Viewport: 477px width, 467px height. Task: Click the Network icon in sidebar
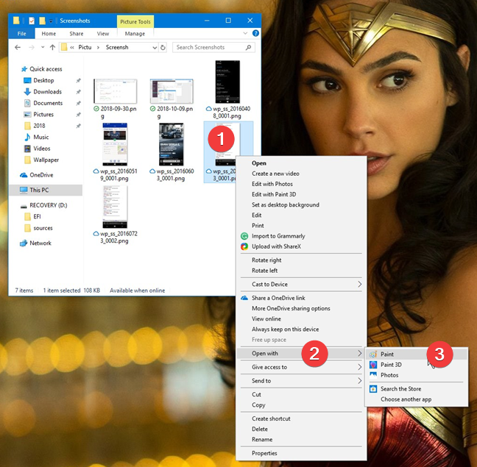point(24,243)
